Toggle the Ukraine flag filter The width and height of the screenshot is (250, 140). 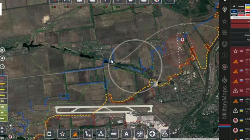click(x=248, y=7)
